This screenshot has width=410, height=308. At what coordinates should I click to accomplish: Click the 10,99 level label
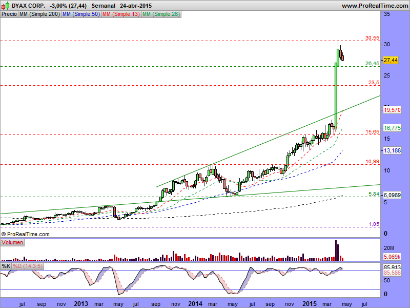pos(372,162)
